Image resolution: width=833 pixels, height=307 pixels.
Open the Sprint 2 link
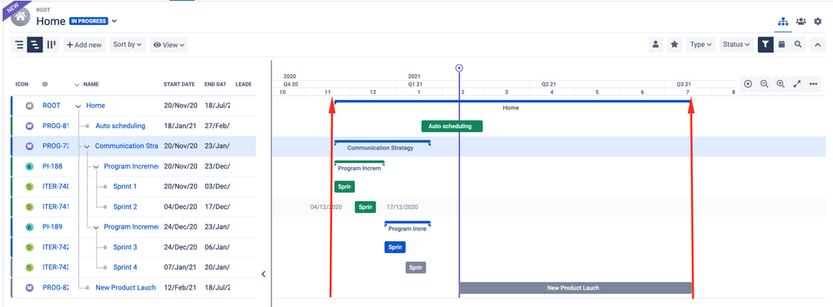click(x=125, y=206)
